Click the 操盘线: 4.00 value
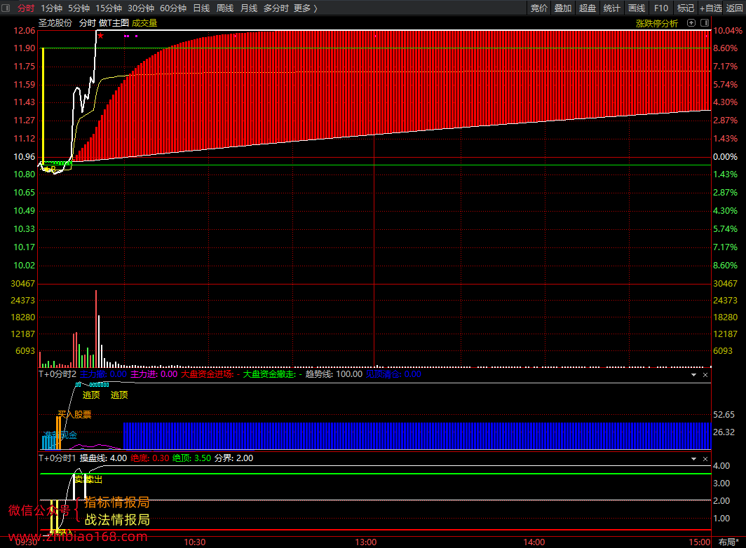The image size is (746, 548). 103,458
